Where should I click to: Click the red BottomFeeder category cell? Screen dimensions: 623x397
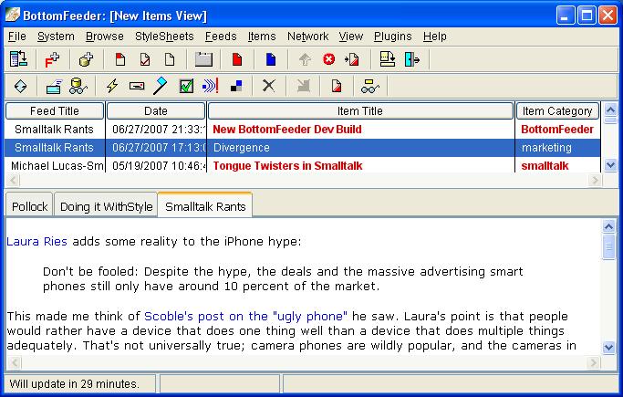[x=557, y=130]
